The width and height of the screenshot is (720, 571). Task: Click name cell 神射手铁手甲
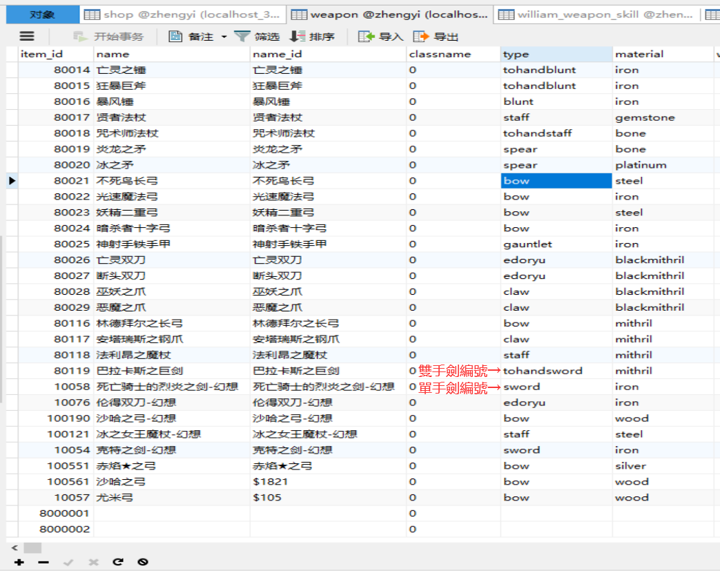(x=172, y=244)
